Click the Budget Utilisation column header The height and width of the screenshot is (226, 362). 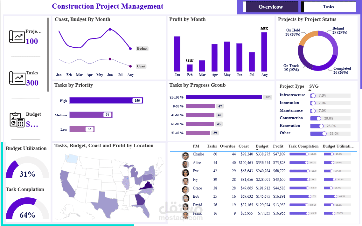(x=338, y=146)
